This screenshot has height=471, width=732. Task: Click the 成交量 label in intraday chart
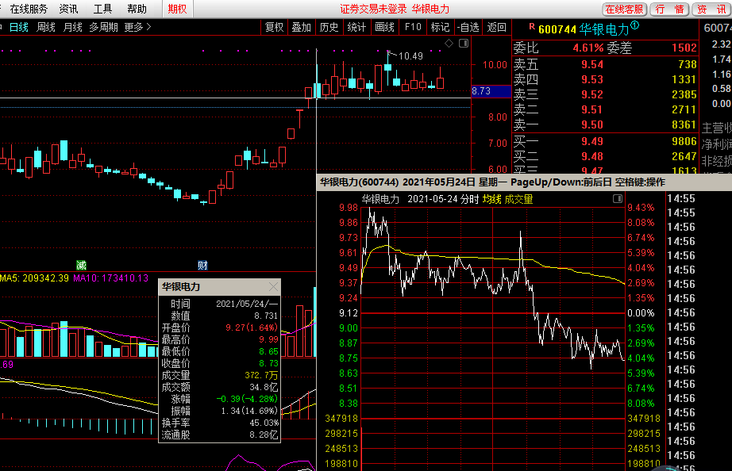[518, 199]
